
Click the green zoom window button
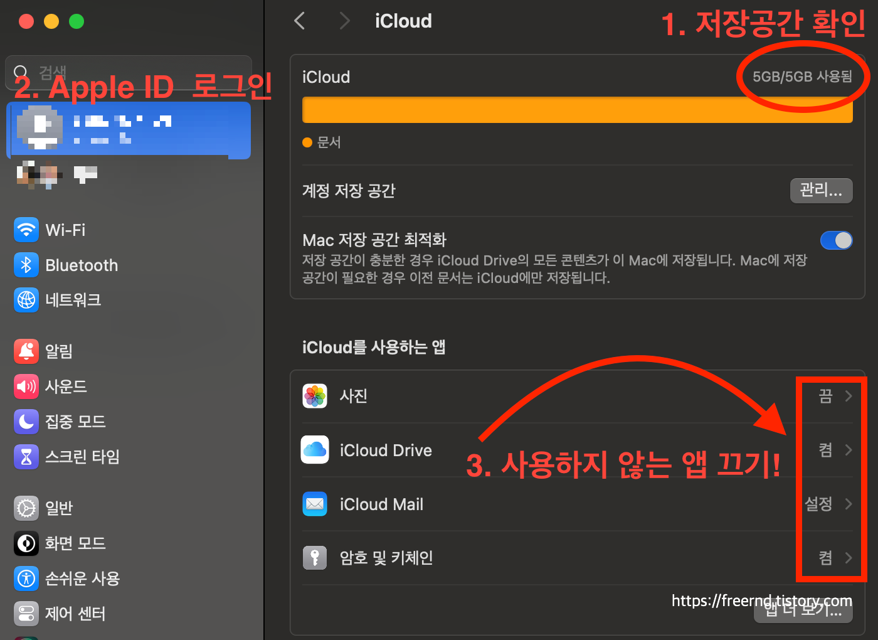77,21
